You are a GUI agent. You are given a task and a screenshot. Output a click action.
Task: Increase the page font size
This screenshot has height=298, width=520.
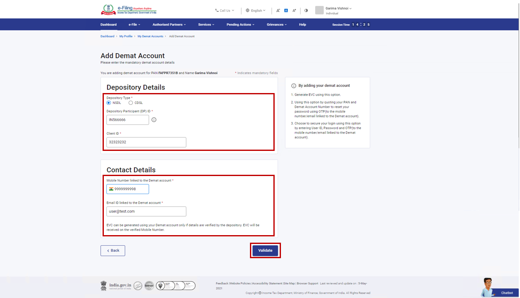click(294, 10)
